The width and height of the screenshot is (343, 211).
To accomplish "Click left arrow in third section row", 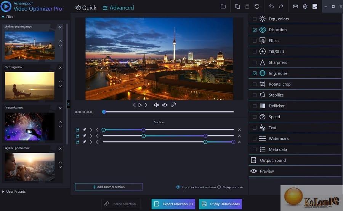I will click(97, 142).
